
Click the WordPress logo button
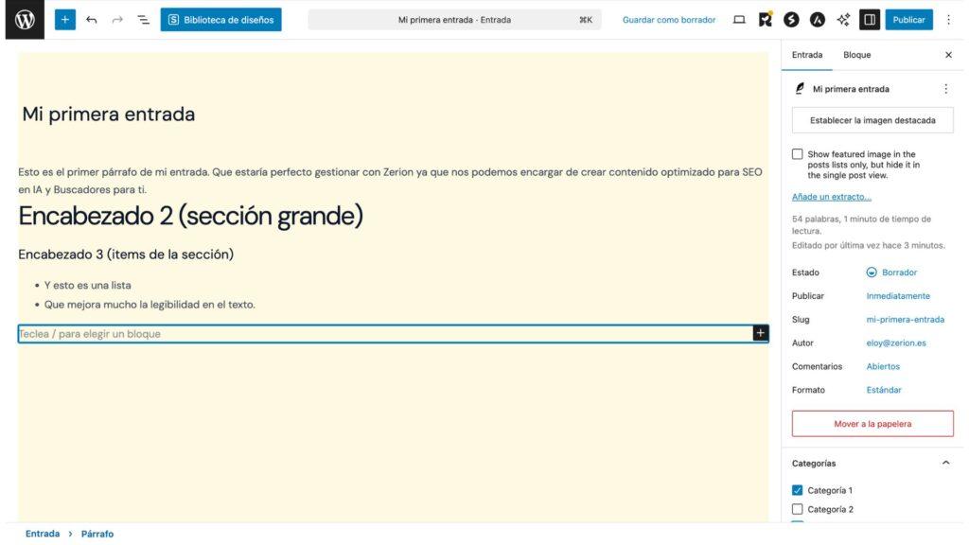(x=25, y=20)
